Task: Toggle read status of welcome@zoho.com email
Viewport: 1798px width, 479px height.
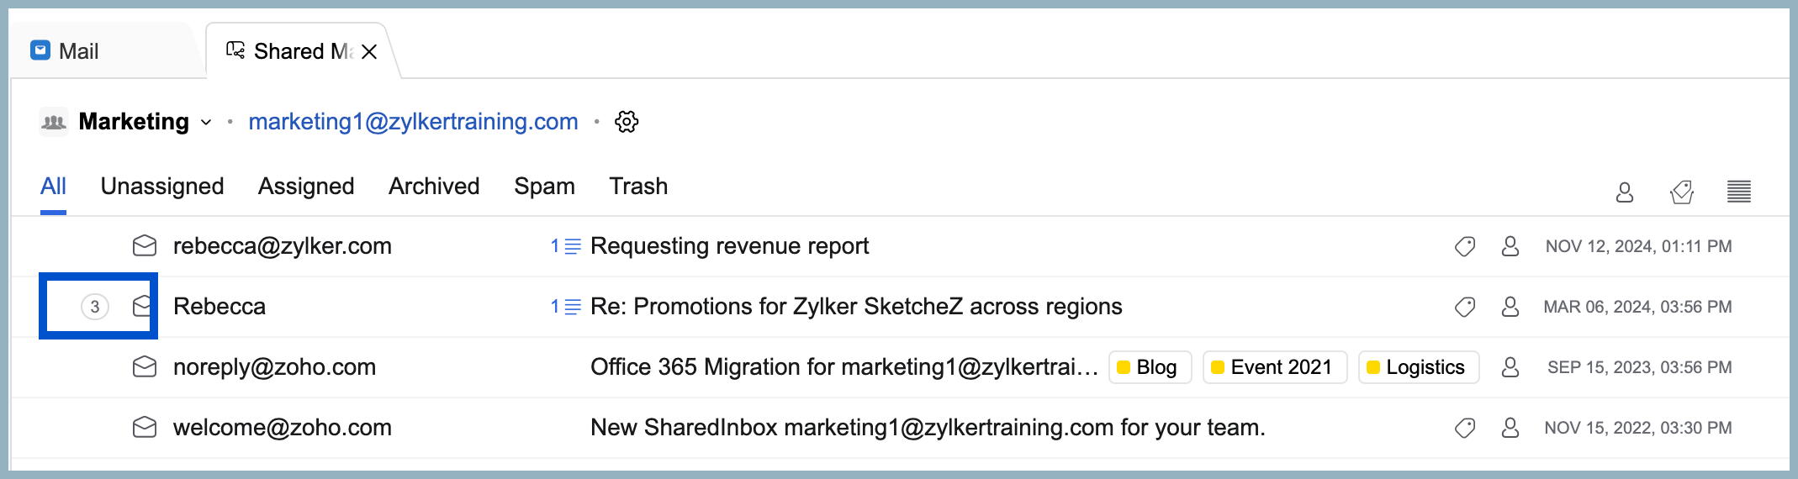Action: point(145,428)
